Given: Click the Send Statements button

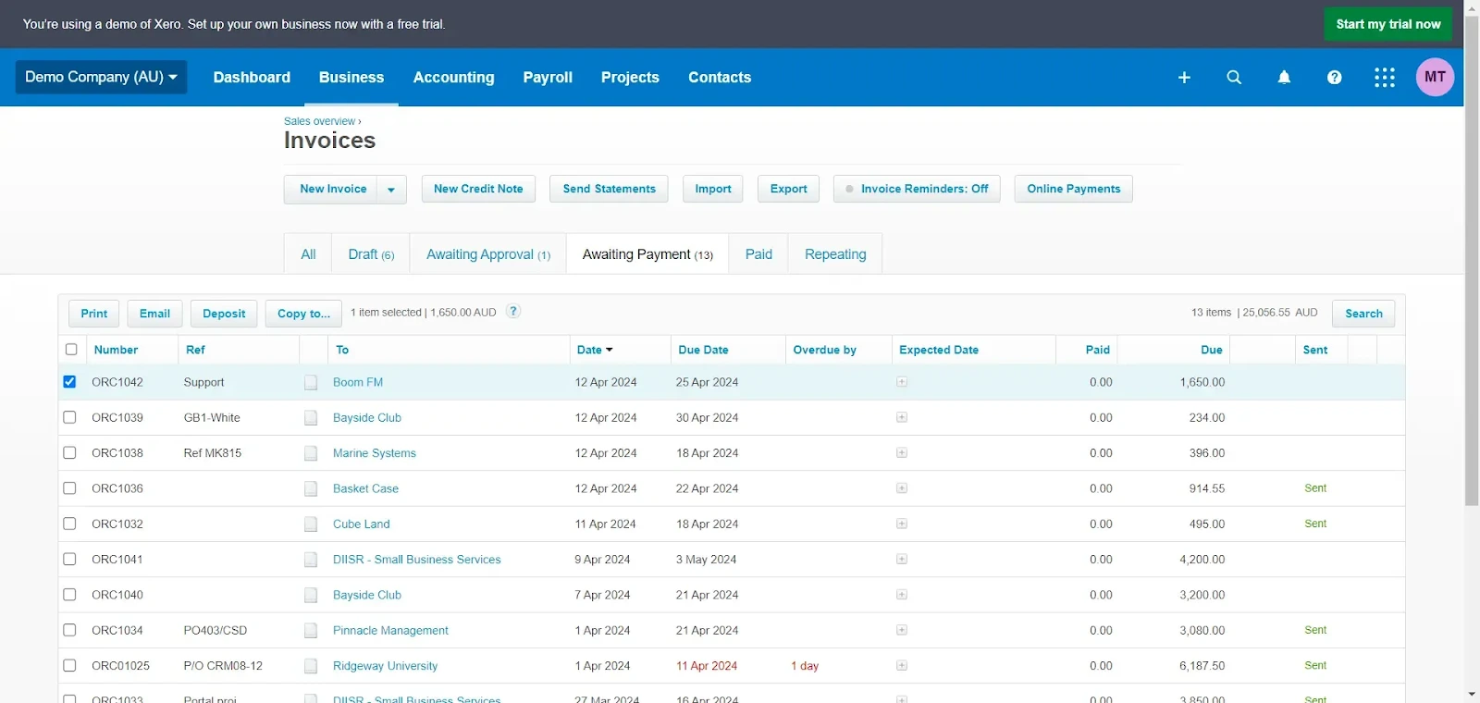Looking at the screenshot, I should 609,189.
